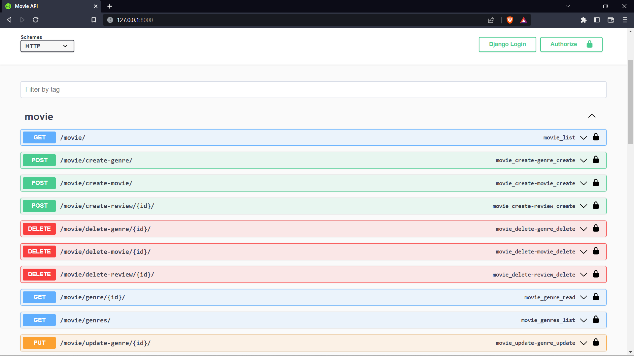Open the Brave wallet icon
This screenshot has width=634, height=356.
[x=611, y=20]
